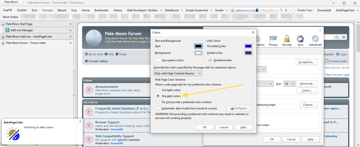
Task: Switch to the Pale Moon Start Page tab
Action: (37, 24)
